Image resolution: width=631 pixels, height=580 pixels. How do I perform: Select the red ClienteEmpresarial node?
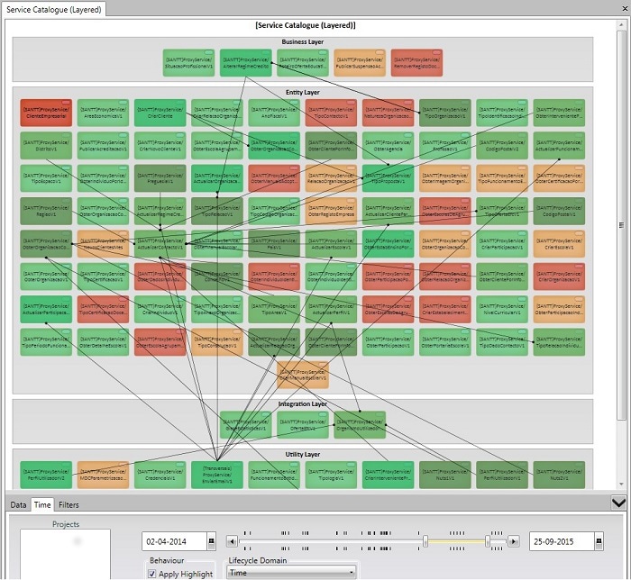(46, 113)
